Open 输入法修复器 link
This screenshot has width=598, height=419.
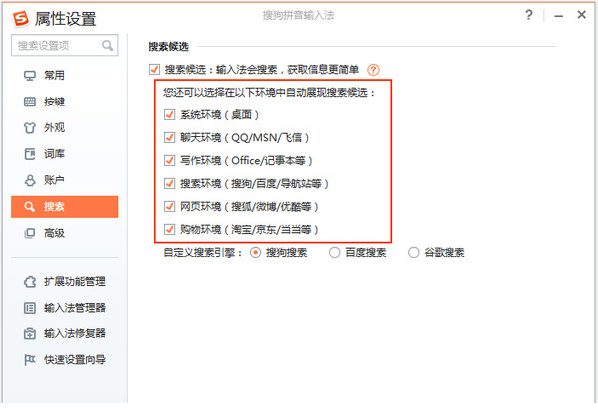[75, 333]
